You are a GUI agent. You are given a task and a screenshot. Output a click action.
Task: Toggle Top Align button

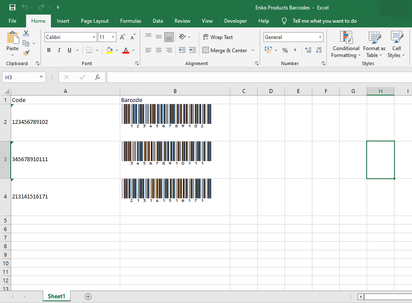pos(148,37)
